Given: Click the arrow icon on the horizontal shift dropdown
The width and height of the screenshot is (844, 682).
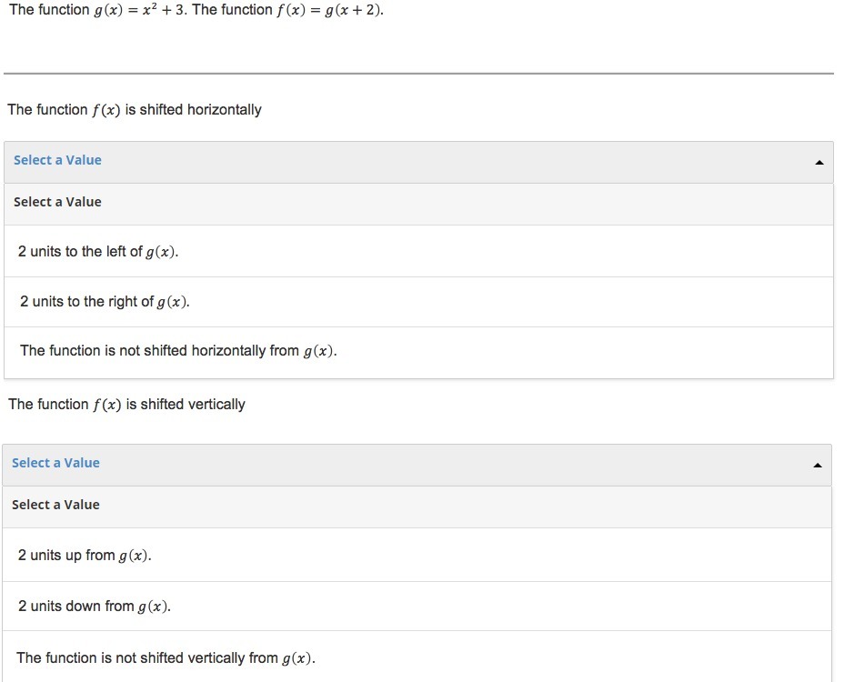Looking at the screenshot, I should pyautogui.click(x=819, y=163).
